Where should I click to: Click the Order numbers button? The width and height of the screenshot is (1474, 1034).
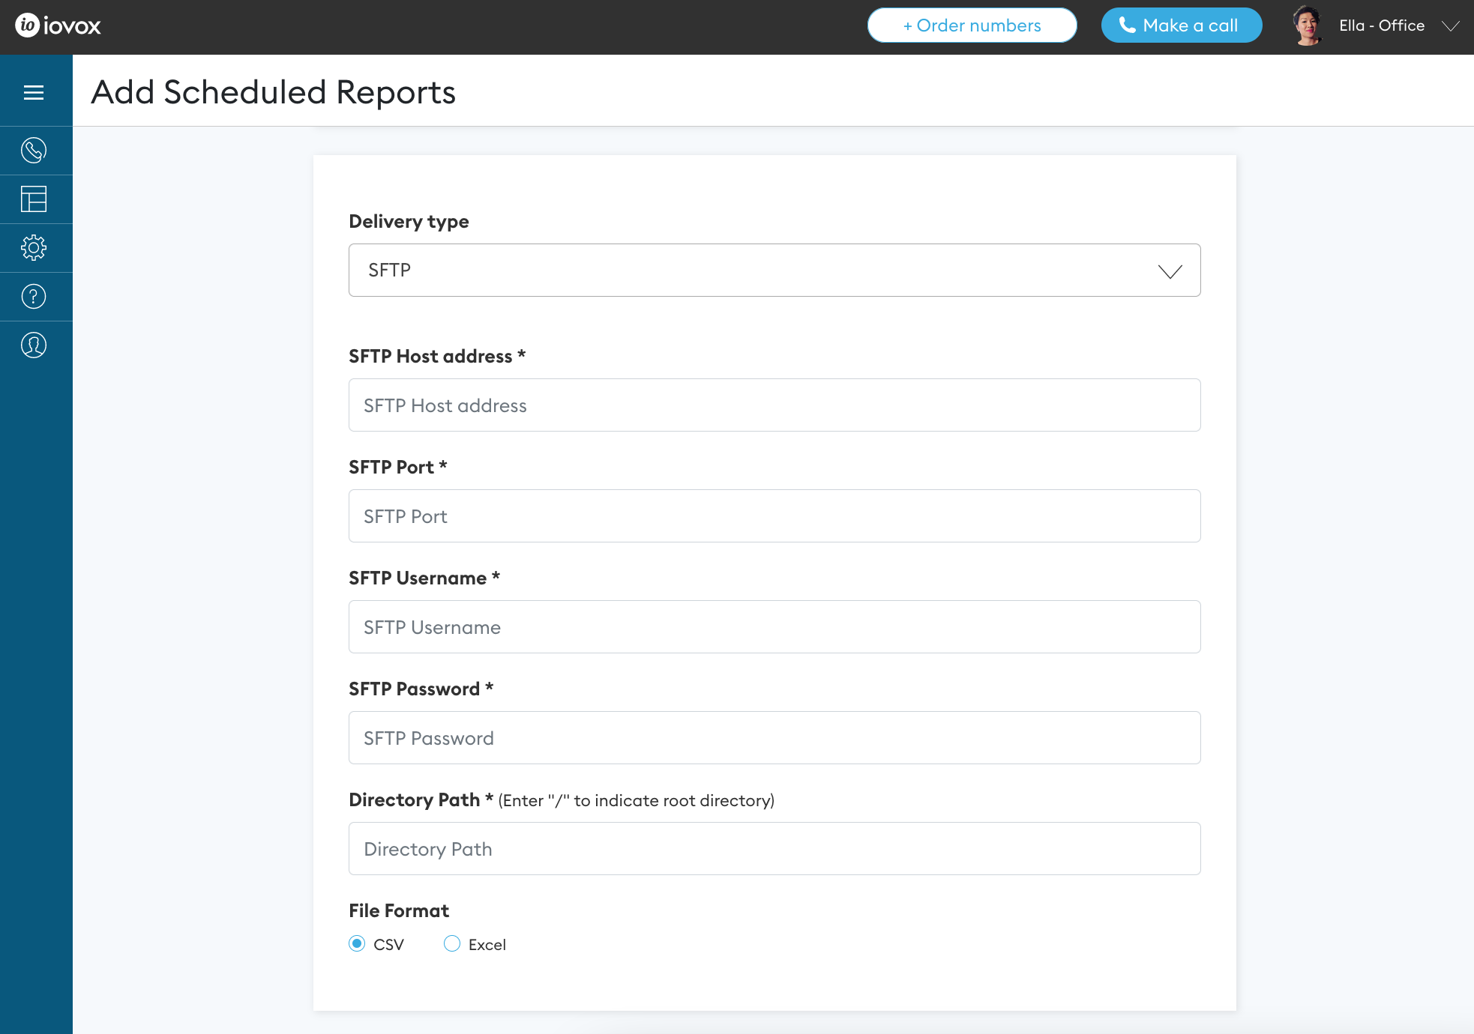click(x=972, y=25)
